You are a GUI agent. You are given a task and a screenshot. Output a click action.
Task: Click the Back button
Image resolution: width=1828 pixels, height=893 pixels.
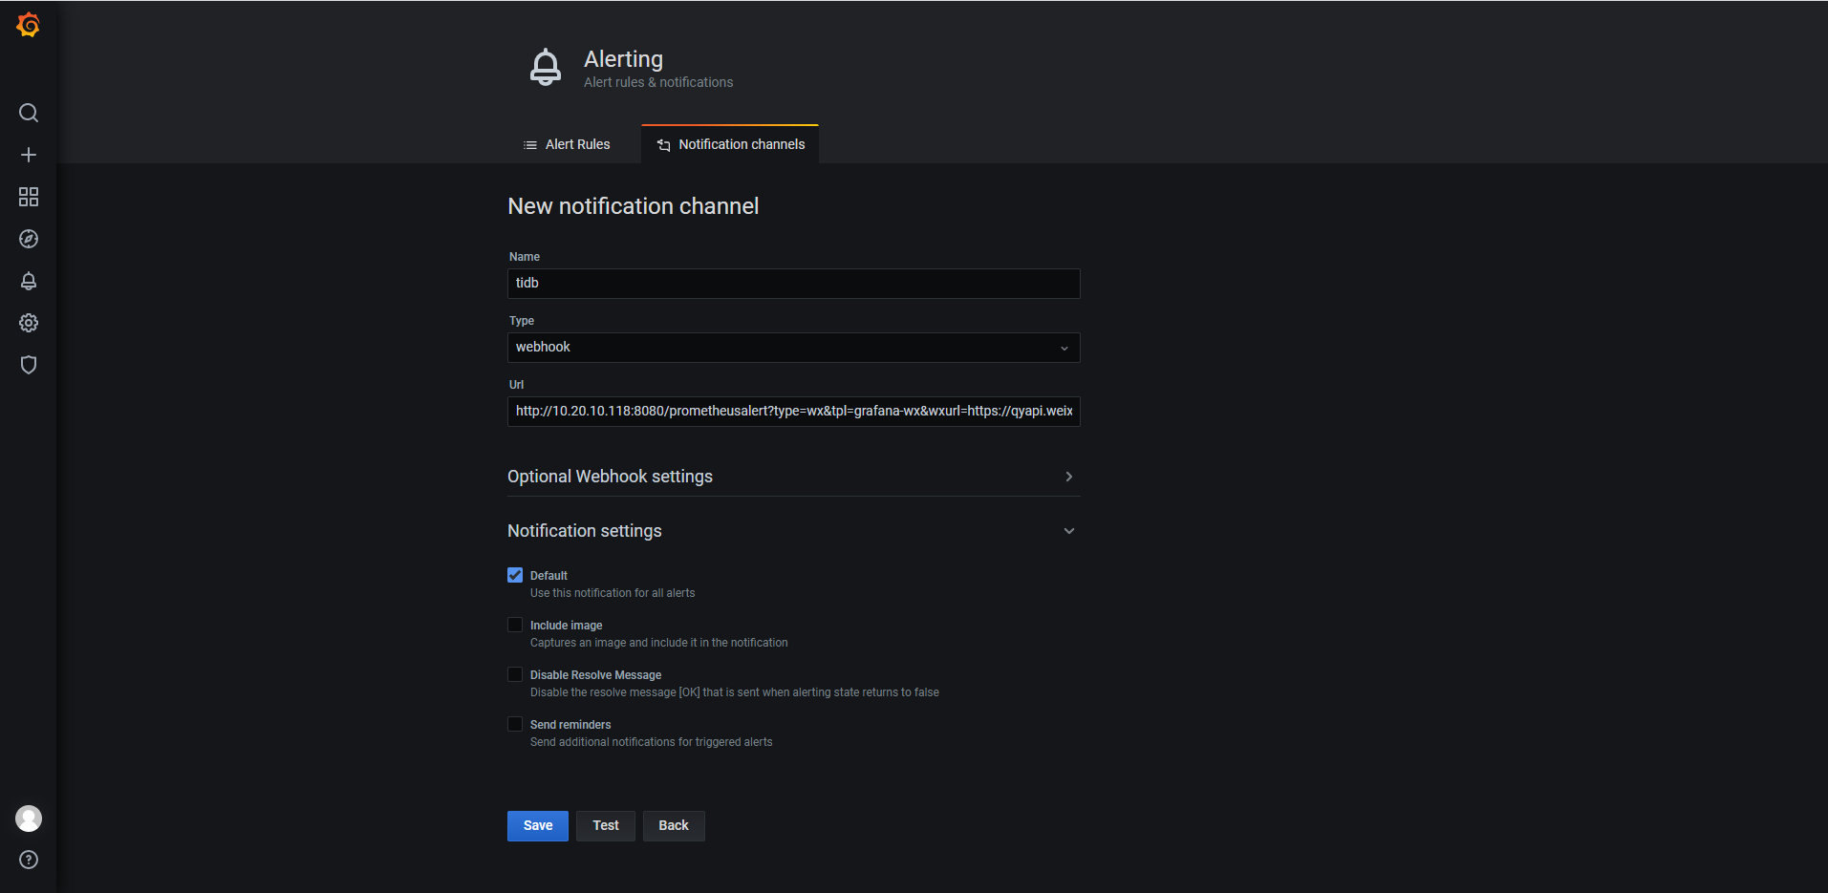[x=674, y=826]
